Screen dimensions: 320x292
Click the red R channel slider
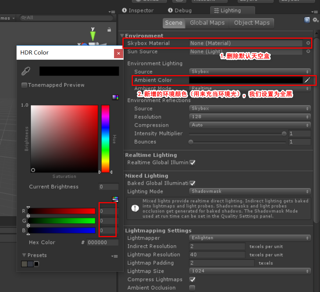pyautogui.click(x=62, y=211)
